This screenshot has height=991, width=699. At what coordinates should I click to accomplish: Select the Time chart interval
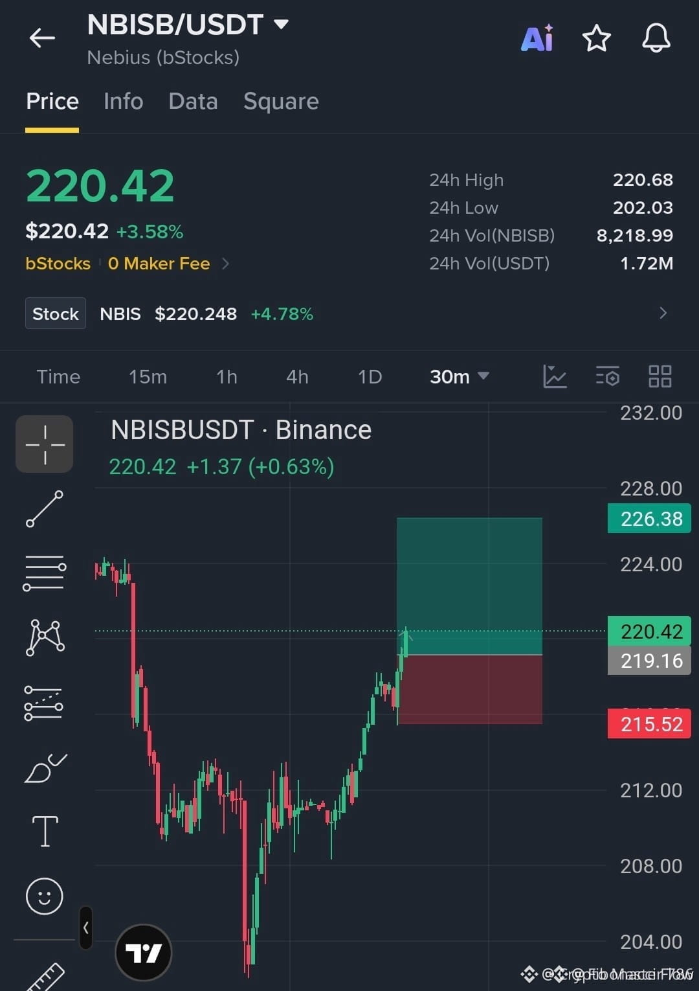click(58, 377)
